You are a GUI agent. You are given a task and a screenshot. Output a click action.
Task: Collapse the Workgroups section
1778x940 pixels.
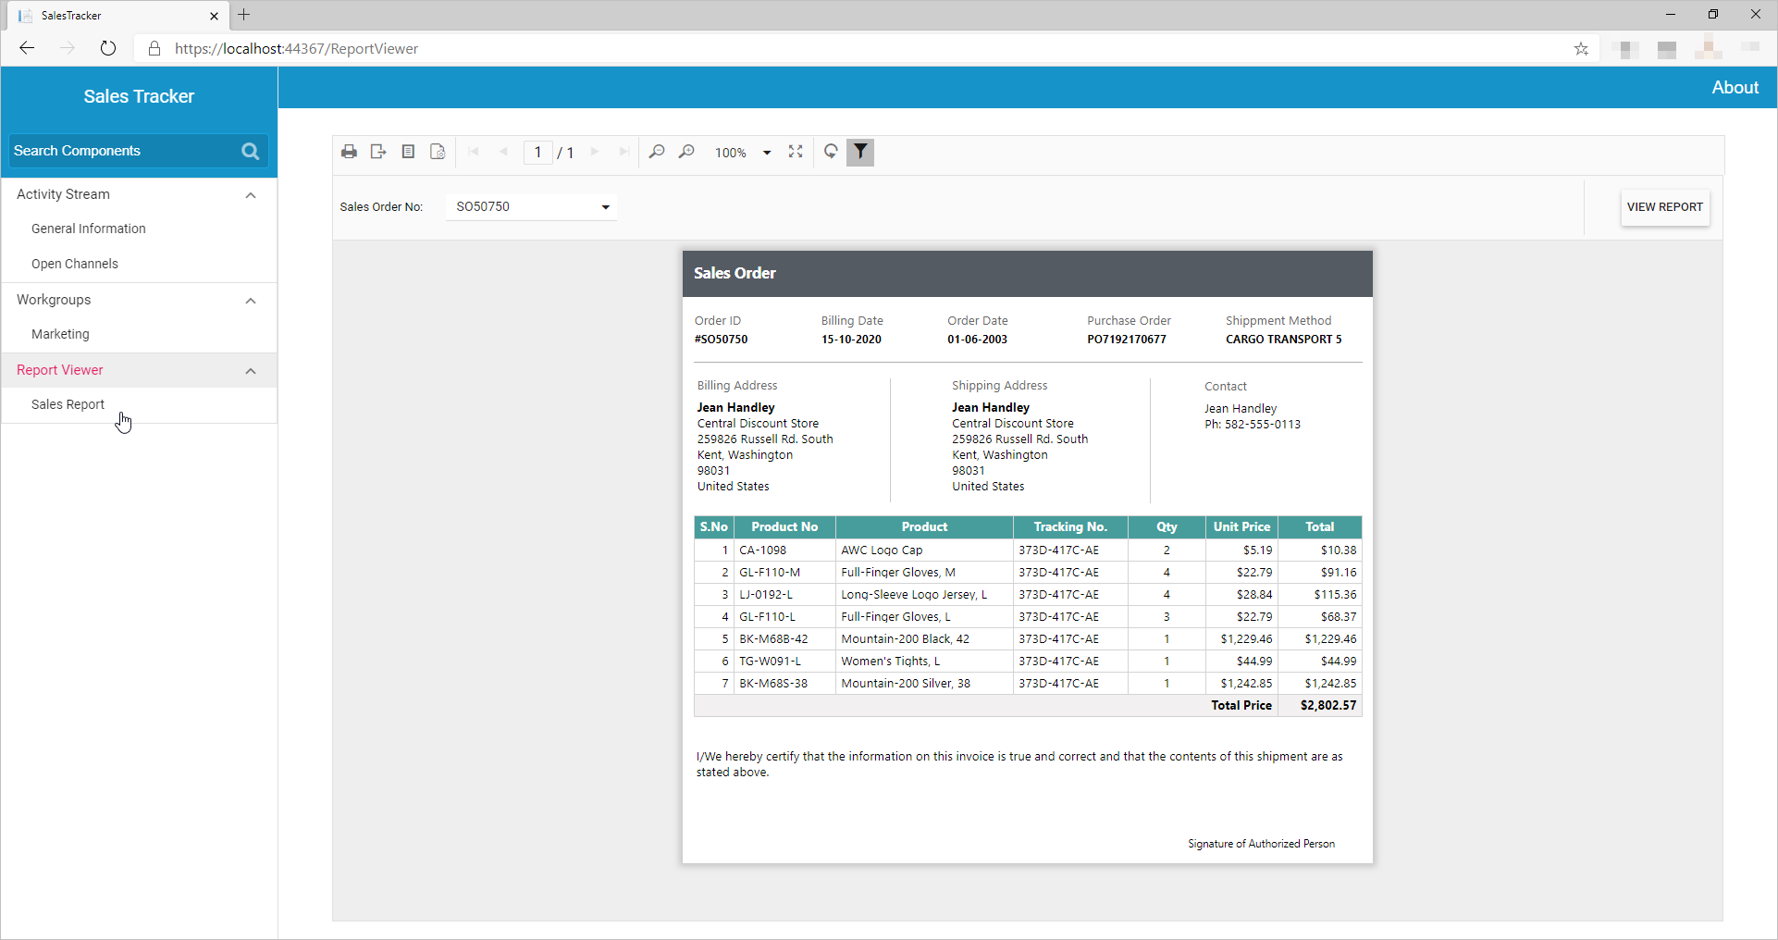pos(251,301)
